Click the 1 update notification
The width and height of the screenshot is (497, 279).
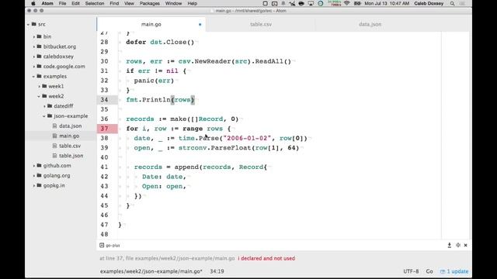(x=454, y=271)
